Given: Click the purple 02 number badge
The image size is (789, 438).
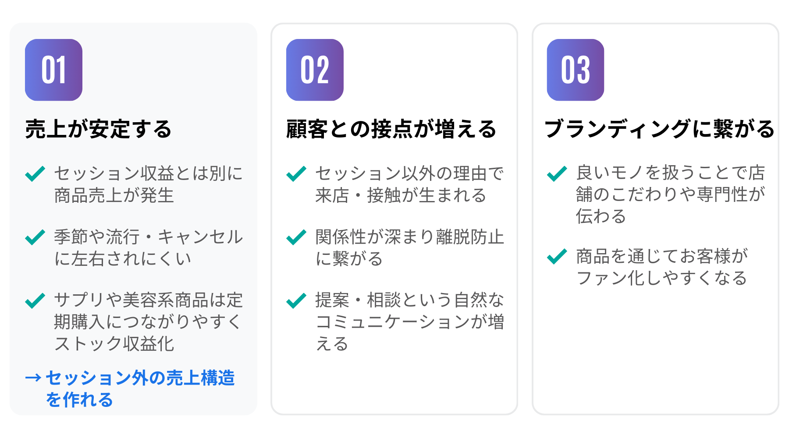Looking at the screenshot, I should pyautogui.click(x=315, y=70).
